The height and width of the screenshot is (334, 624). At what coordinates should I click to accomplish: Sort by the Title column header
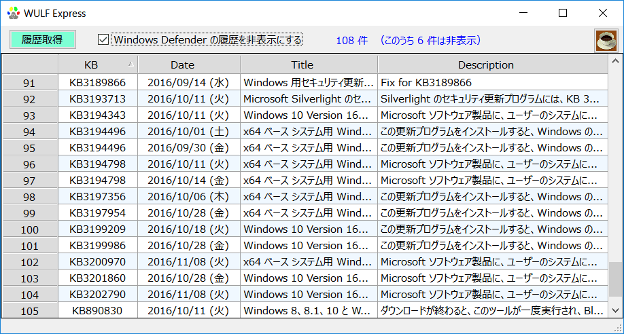click(x=309, y=64)
